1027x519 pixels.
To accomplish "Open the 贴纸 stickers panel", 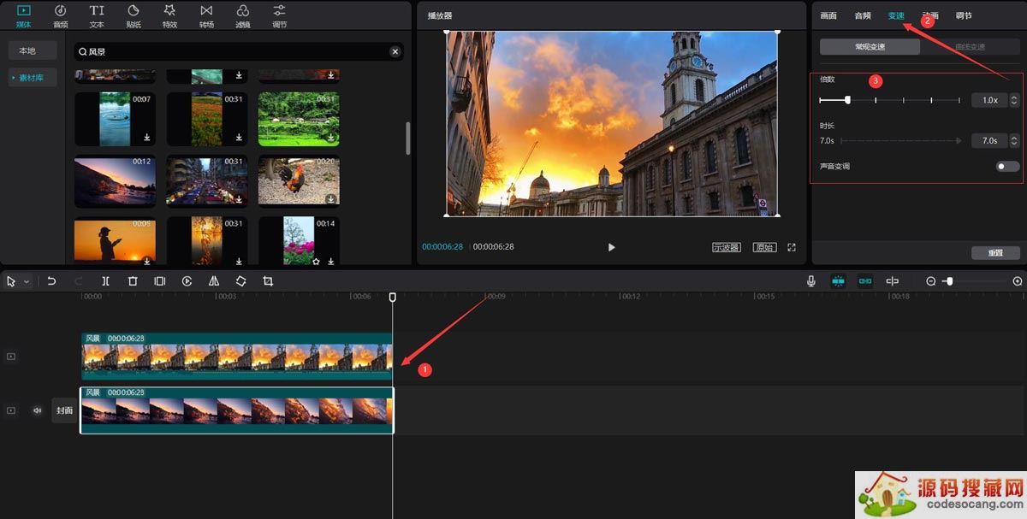I will 134,15.
